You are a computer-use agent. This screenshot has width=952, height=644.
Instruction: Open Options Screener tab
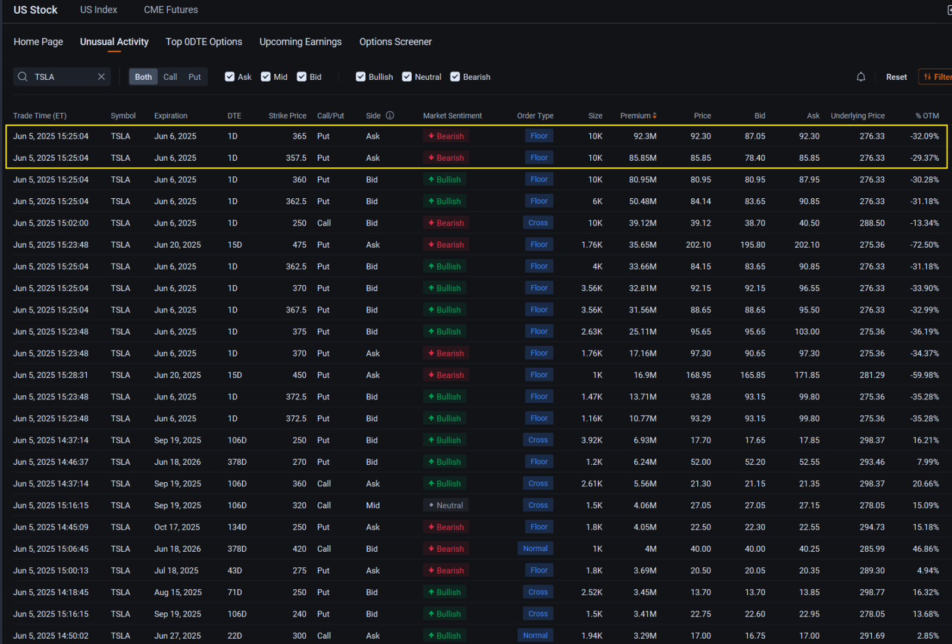click(x=396, y=42)
